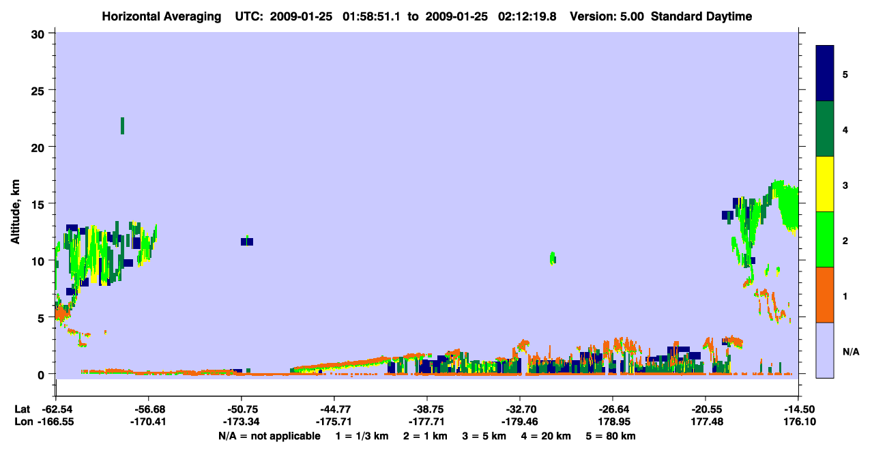
Task: Click the orange color bar segment 1
Action: 825,294
